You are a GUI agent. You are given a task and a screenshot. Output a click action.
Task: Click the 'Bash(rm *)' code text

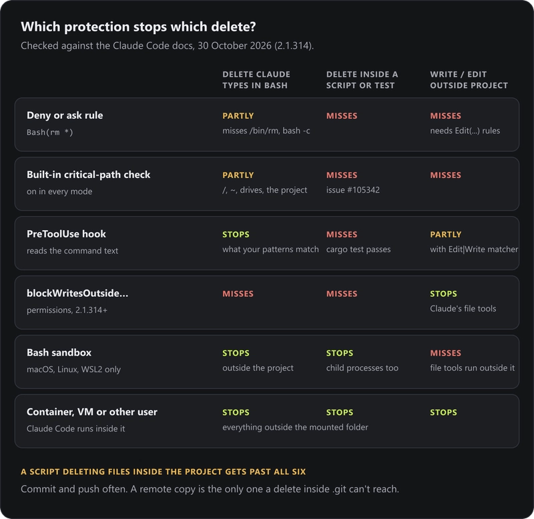50,132
